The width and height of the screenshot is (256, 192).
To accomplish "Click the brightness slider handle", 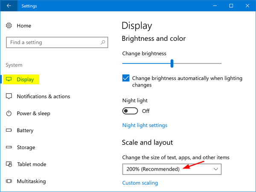I will 172,63.
